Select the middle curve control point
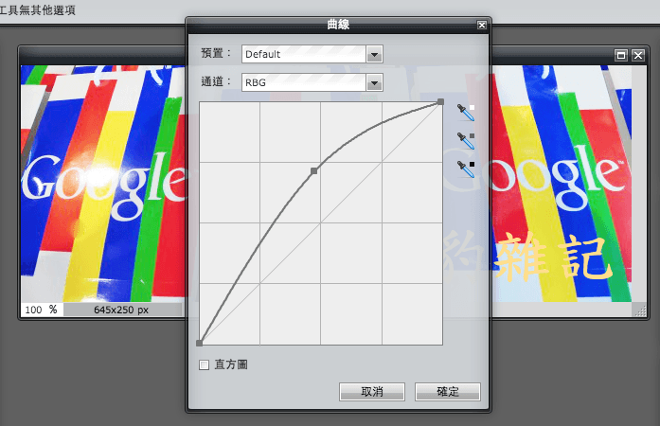This screenshot has height=426, width=660. (x=314, y=170)
